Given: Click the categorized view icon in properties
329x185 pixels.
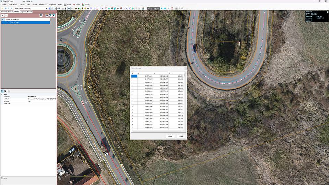Looking at the screenshot, I should 2,91.
